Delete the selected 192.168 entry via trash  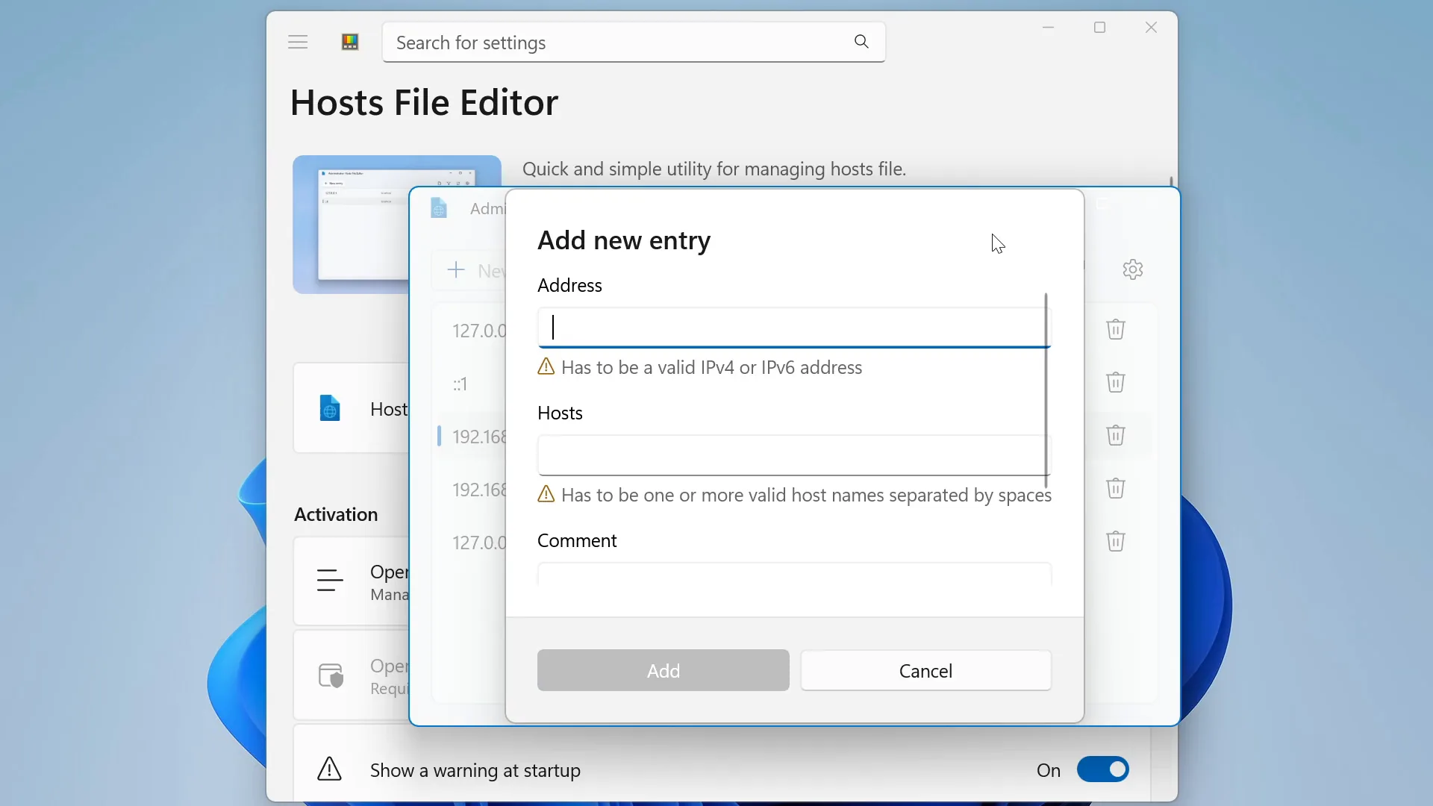coord(1116,435)
